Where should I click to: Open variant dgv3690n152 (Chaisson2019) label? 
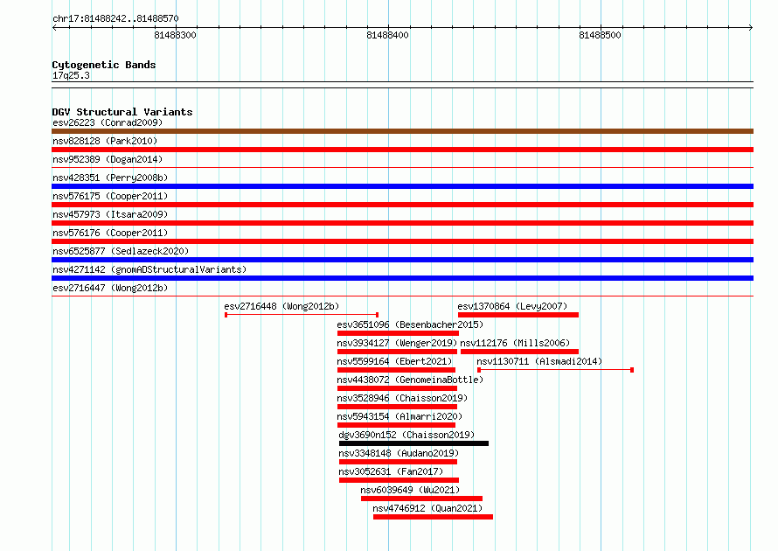tap(406, 435)
